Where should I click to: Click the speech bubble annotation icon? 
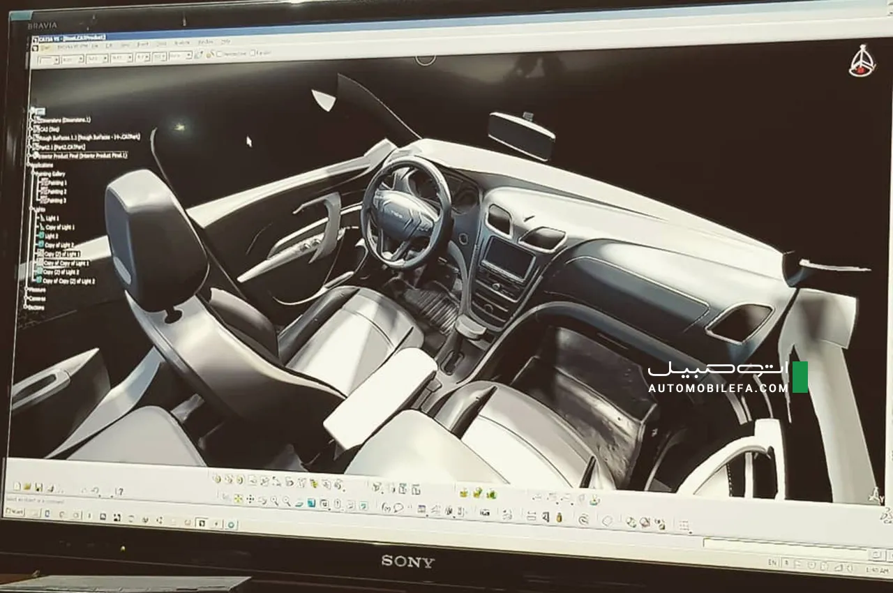[x=398, y=507]
